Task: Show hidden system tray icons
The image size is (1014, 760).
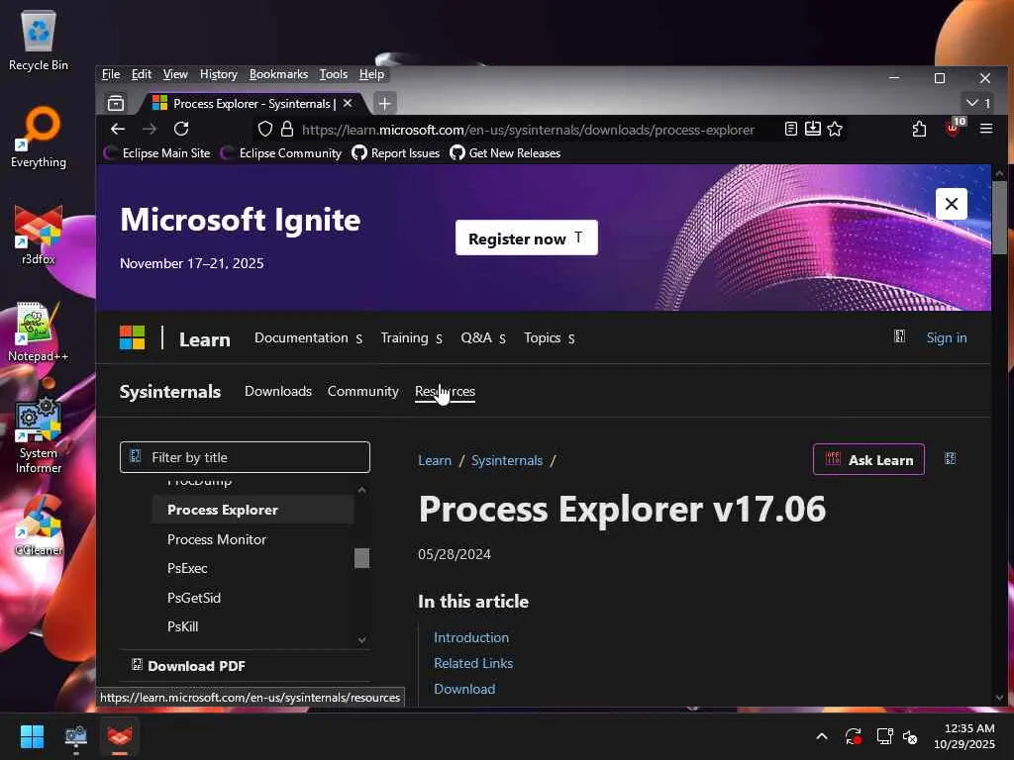Action: [x=822, y=736]
